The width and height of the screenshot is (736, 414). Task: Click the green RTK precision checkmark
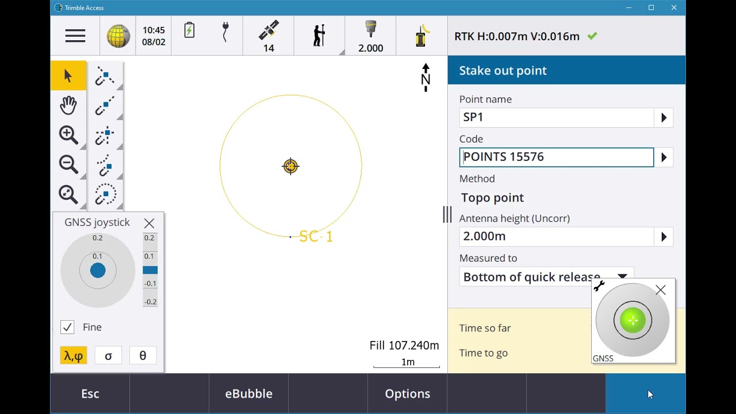point(592,36)
